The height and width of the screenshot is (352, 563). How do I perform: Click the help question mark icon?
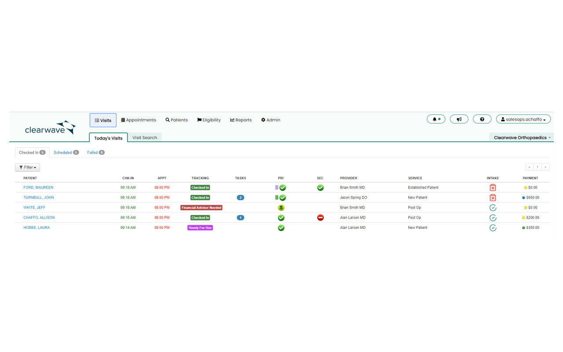(482, 119)
